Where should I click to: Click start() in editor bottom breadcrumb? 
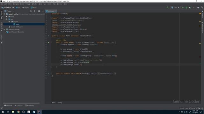(60, 103)
